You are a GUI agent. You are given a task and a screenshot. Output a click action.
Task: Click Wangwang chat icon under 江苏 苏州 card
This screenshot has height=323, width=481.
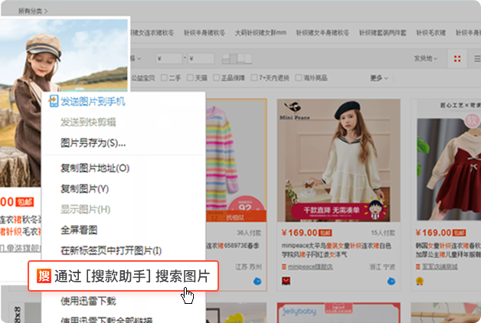257,281
